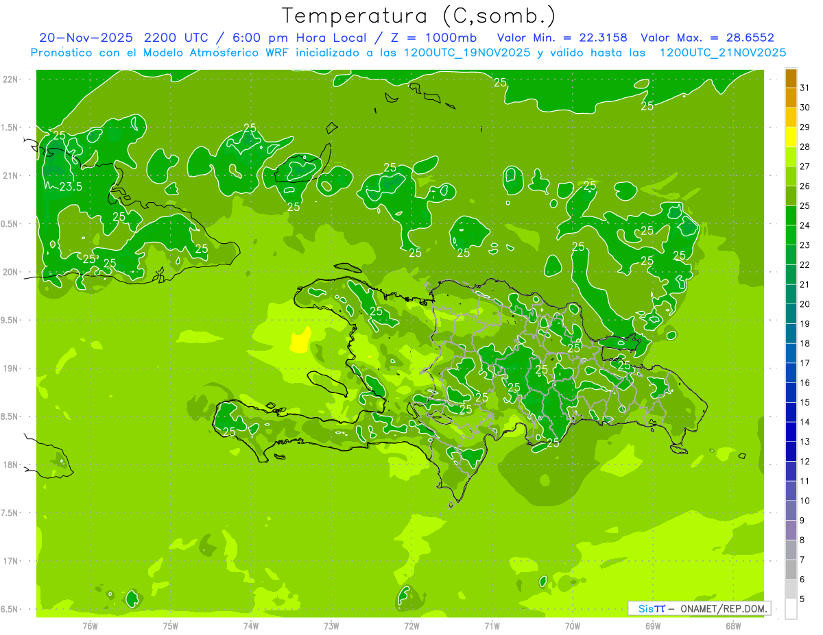Click the '18N' latitude axis label
The width and height of the screenshot is (823, 635).
point(10,464)
